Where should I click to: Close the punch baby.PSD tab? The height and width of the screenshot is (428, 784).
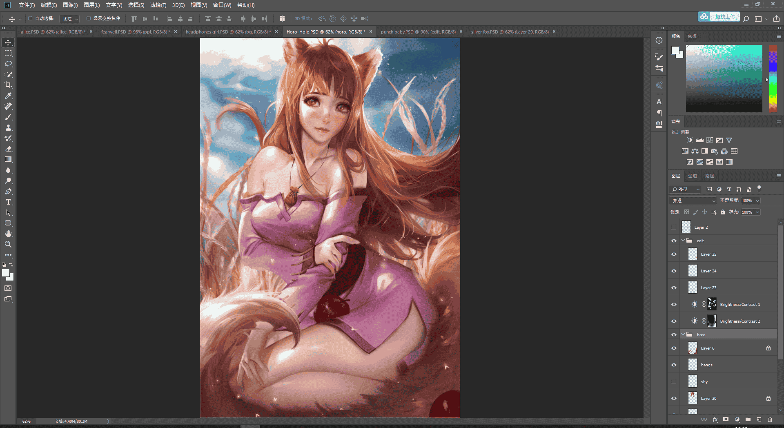coord(461,32)
